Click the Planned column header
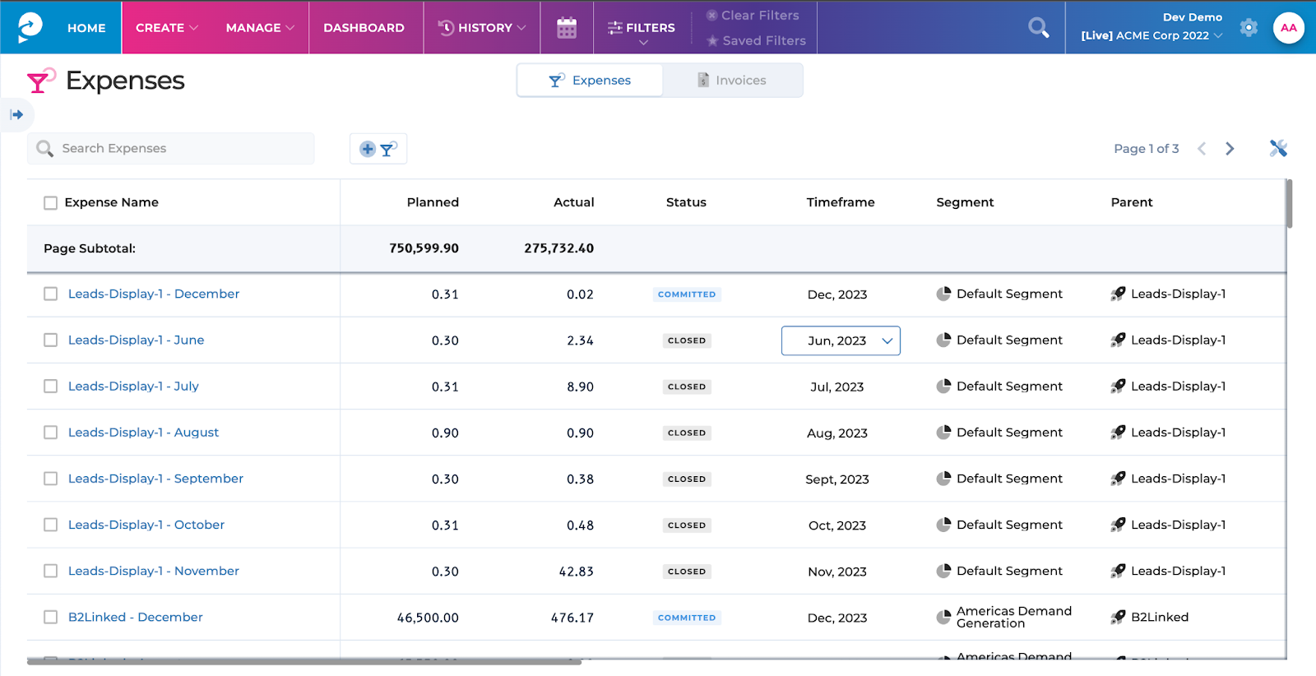 click(433, 202)
